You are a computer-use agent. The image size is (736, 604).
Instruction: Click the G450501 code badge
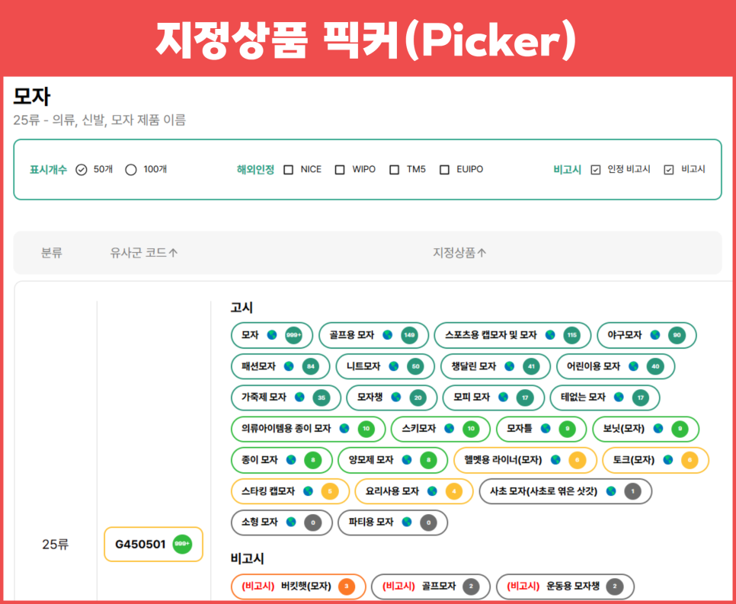click(152, 544)
